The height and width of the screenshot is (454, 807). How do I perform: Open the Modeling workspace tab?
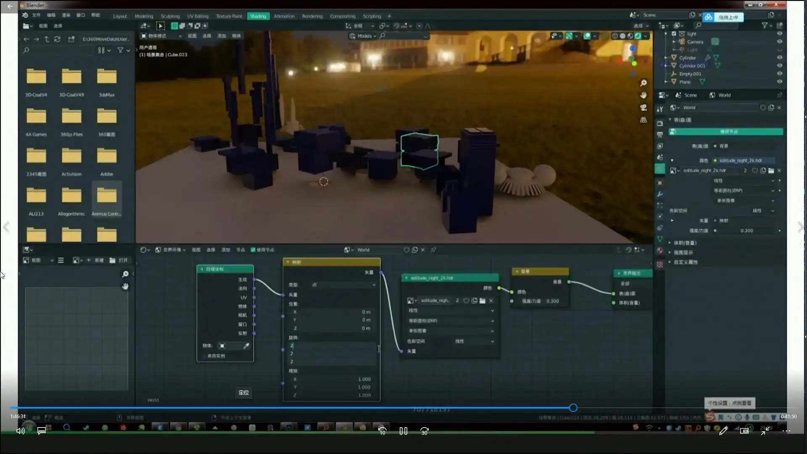point(144,16)
